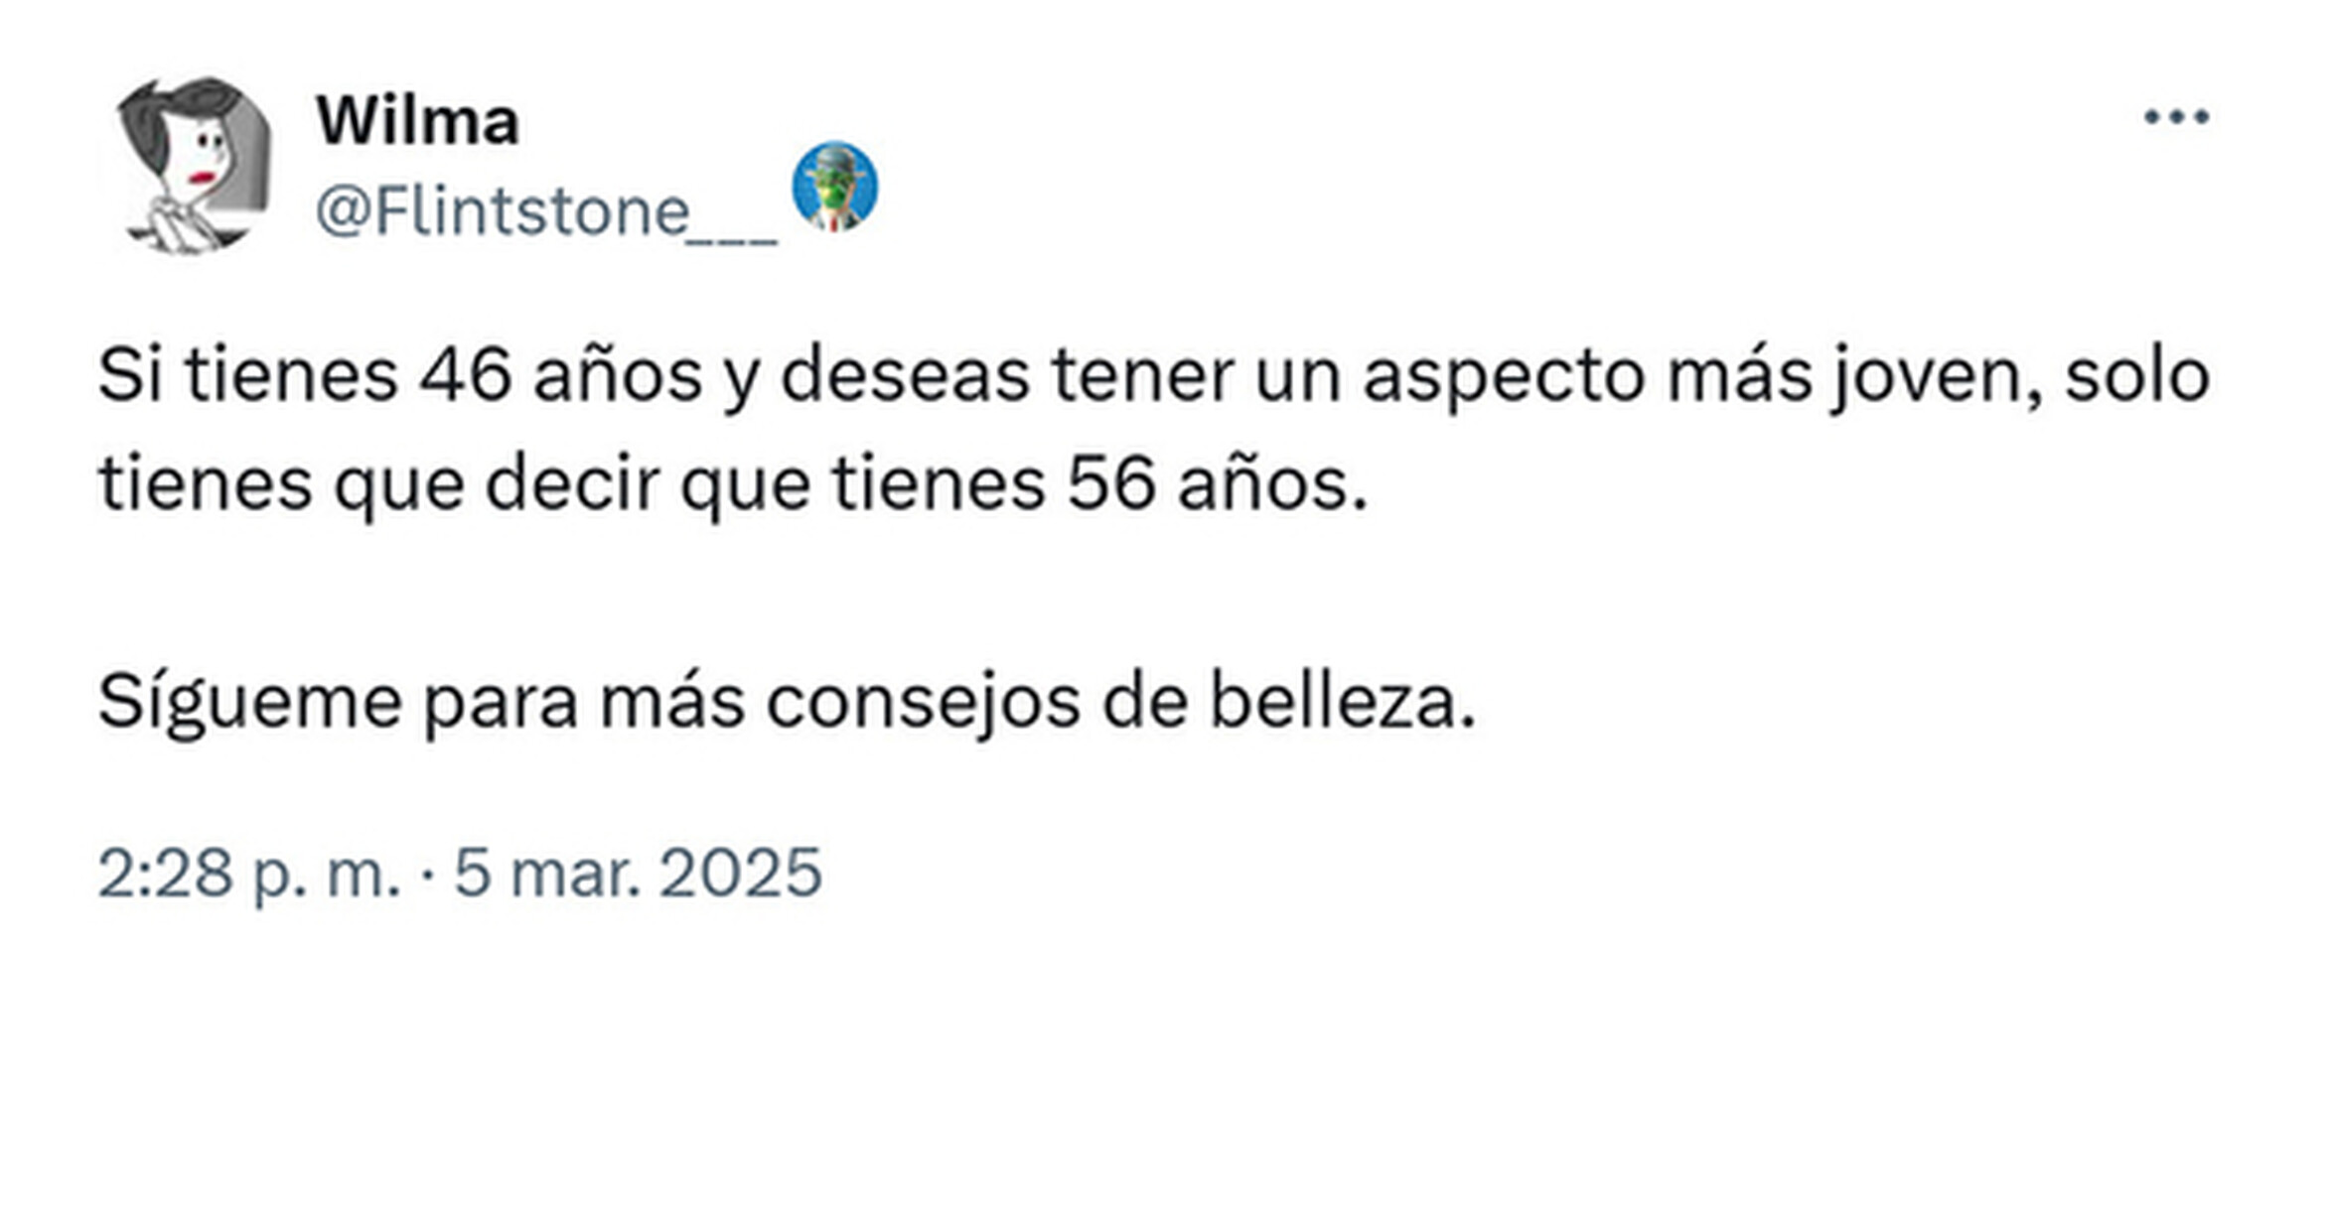Open the display name Wilma profile
Viewport: 2334px width, 1221px height.
[x=417, y=121]
